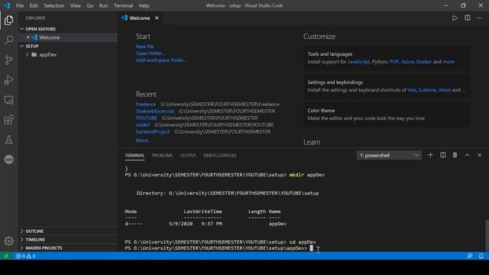Image resolution: width=489 pixels, height=275 pixels.
Task: Click the npm circular icon in activity bar
Action: [8, 160]
